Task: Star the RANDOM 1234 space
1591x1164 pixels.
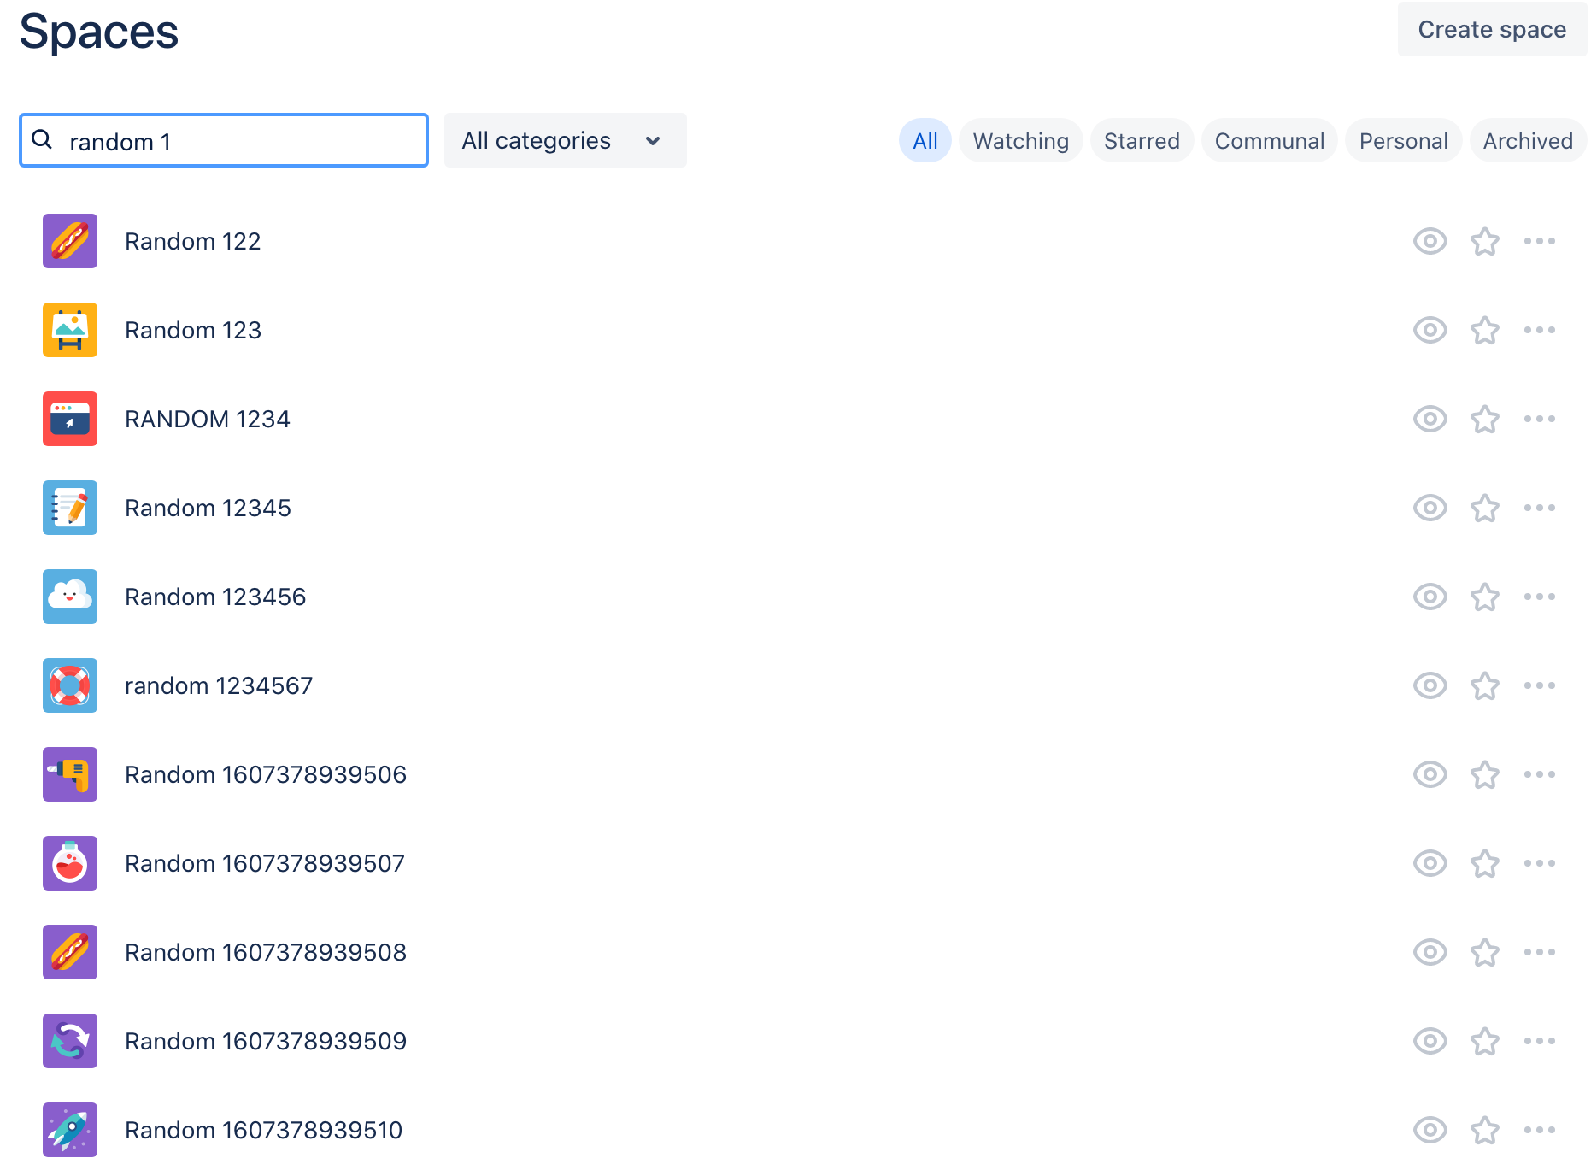Action: coord(1484,419)
